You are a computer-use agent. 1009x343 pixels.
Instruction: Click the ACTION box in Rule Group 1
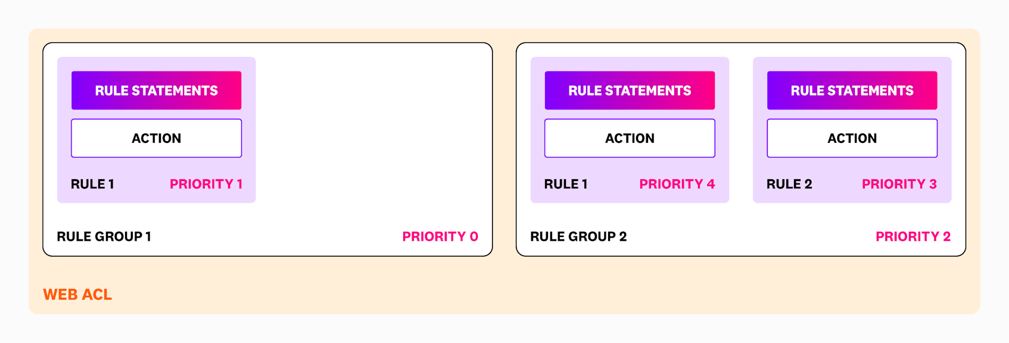tap(156, 138)
